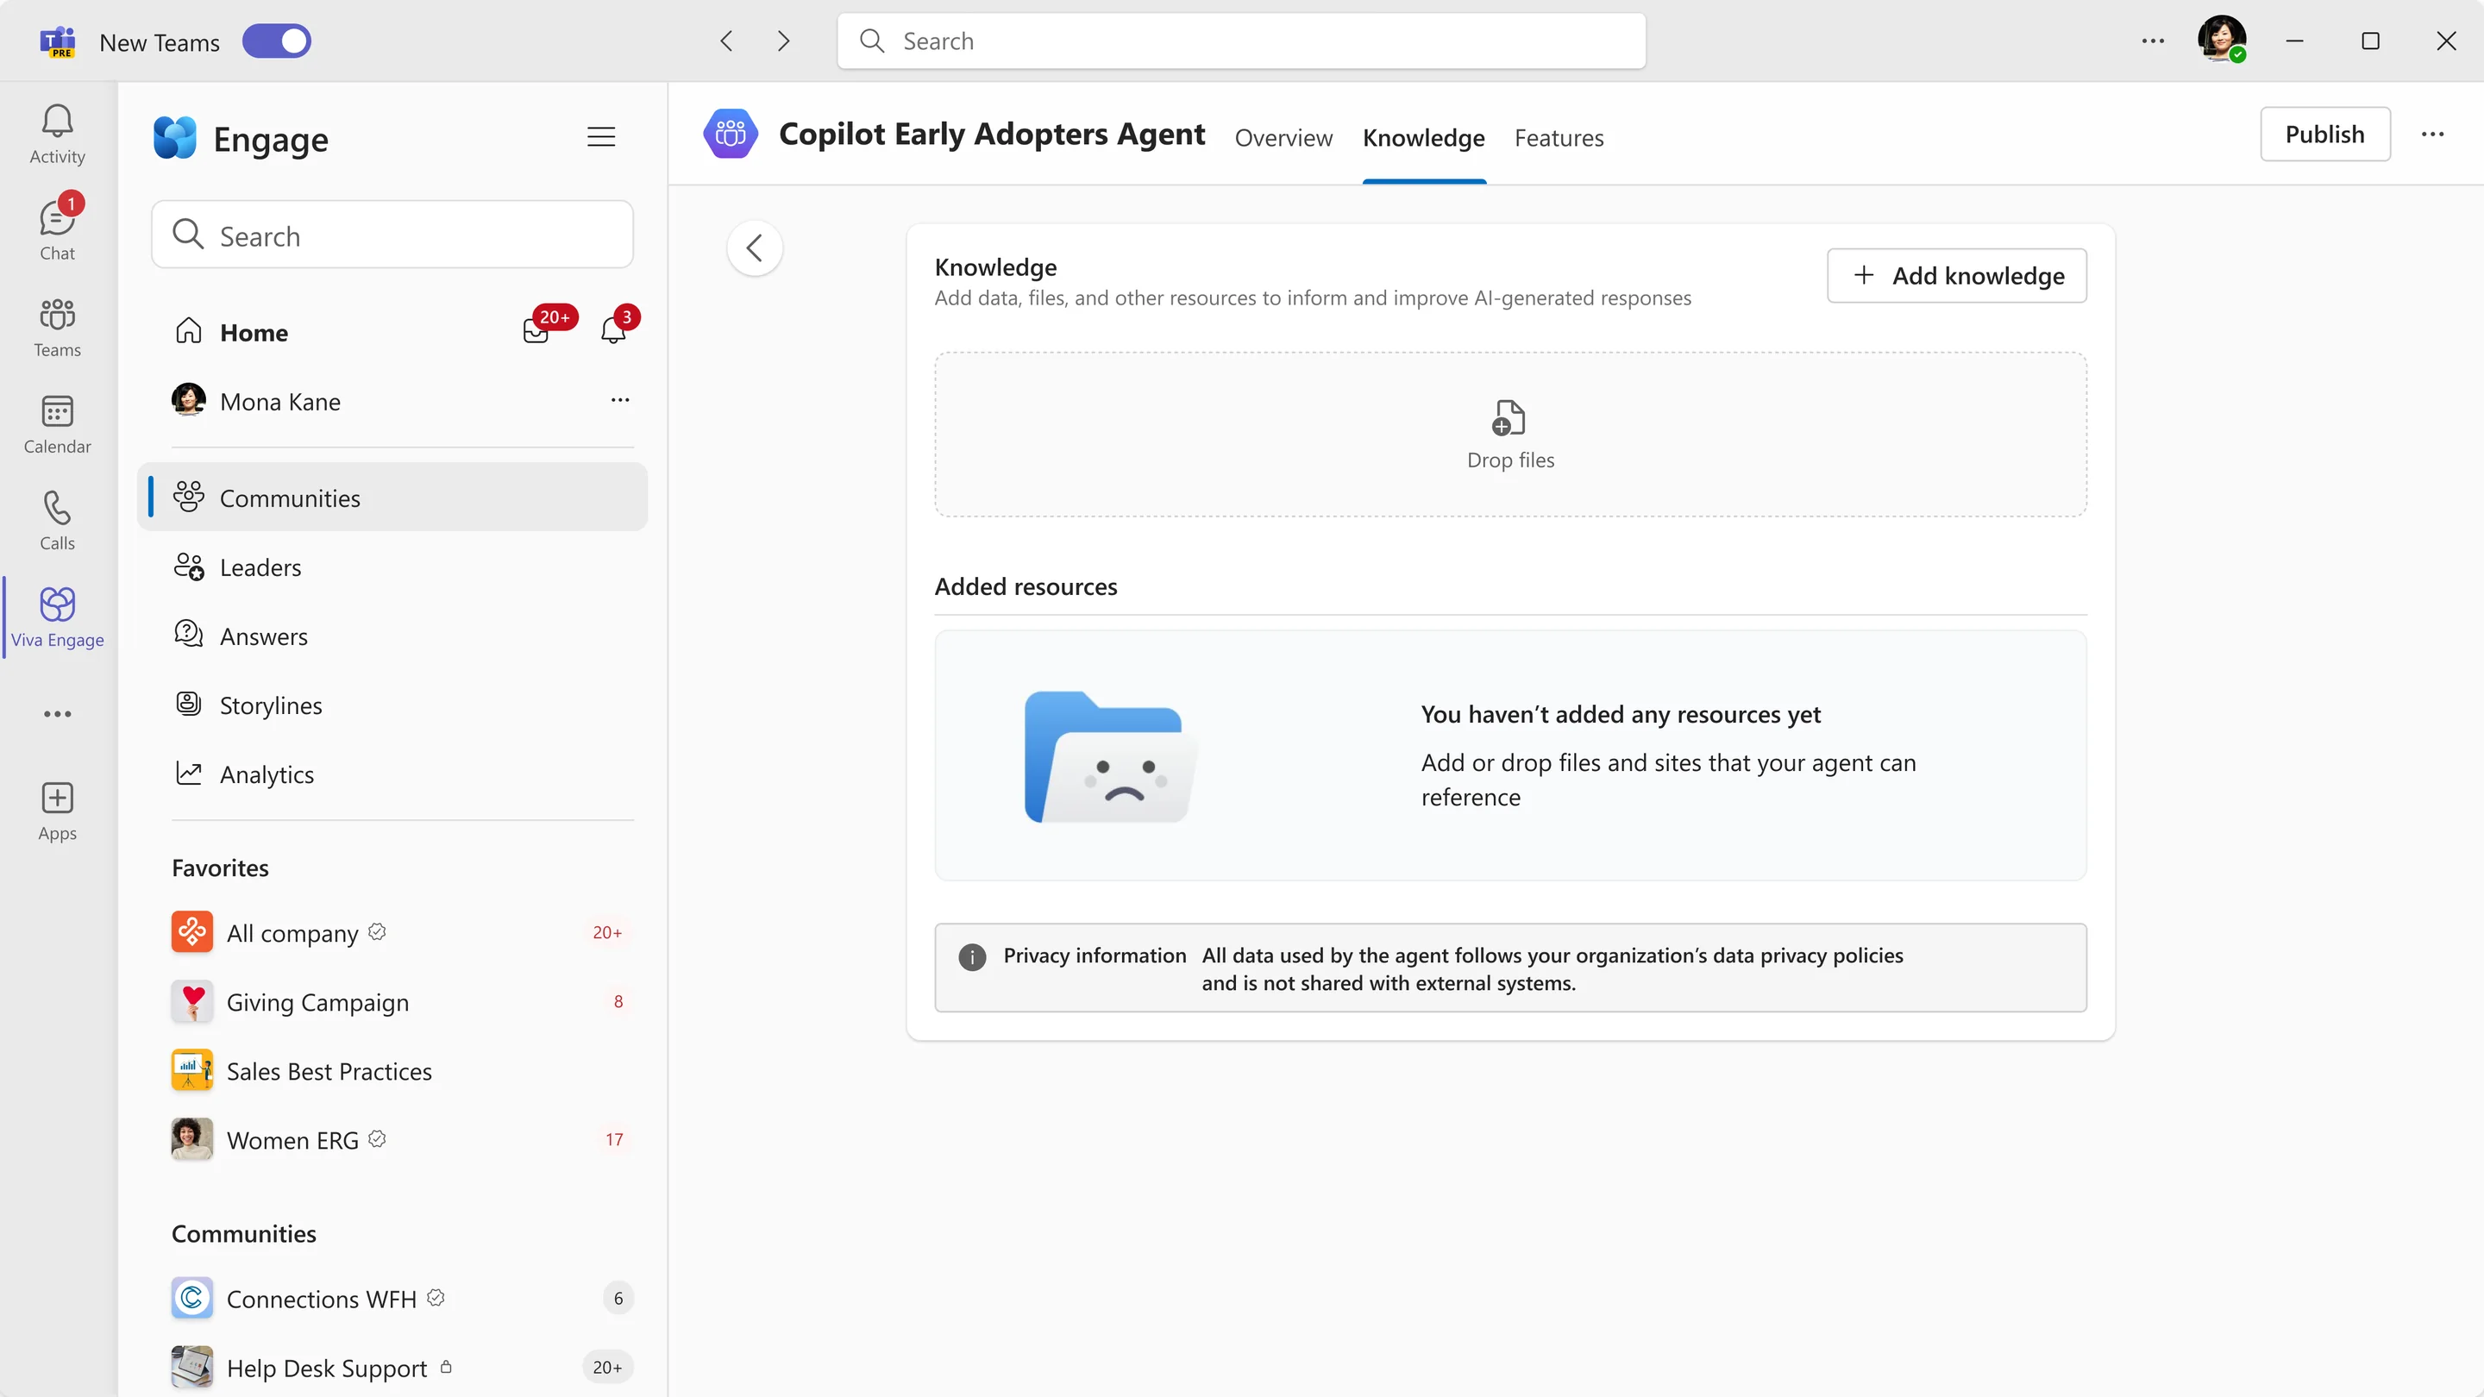Click the Teams top search bar
This screenshot has height=1397, width=2484.
pyautogui.click(x=1241, y=41)
